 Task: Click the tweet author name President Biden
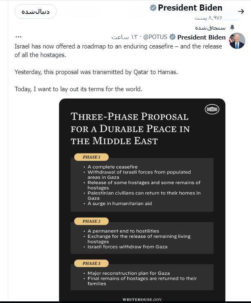[x=201, y=37]
